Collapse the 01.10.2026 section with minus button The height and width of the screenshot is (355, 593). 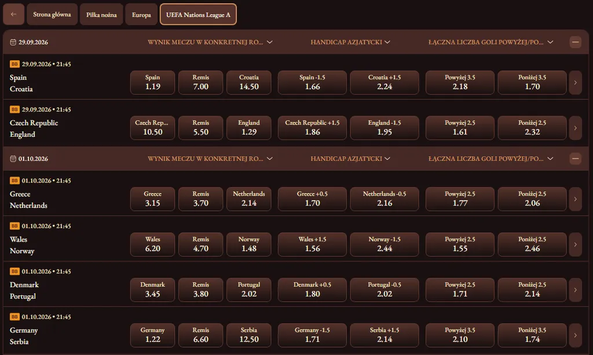(x=575, y=159)
